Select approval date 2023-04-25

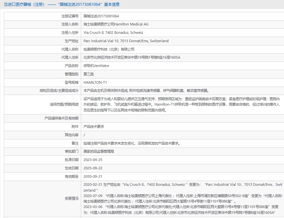[93, 160]
